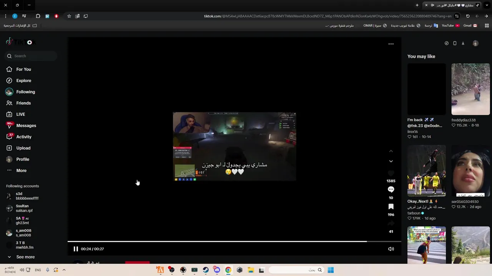Open the OMAR bookmark
The height and width of the screenshot is (276, 492).
pos(375,26)
